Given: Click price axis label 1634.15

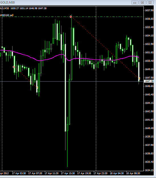Looking at the screenshot, I should pyautogui.click(x=149, y=170).
